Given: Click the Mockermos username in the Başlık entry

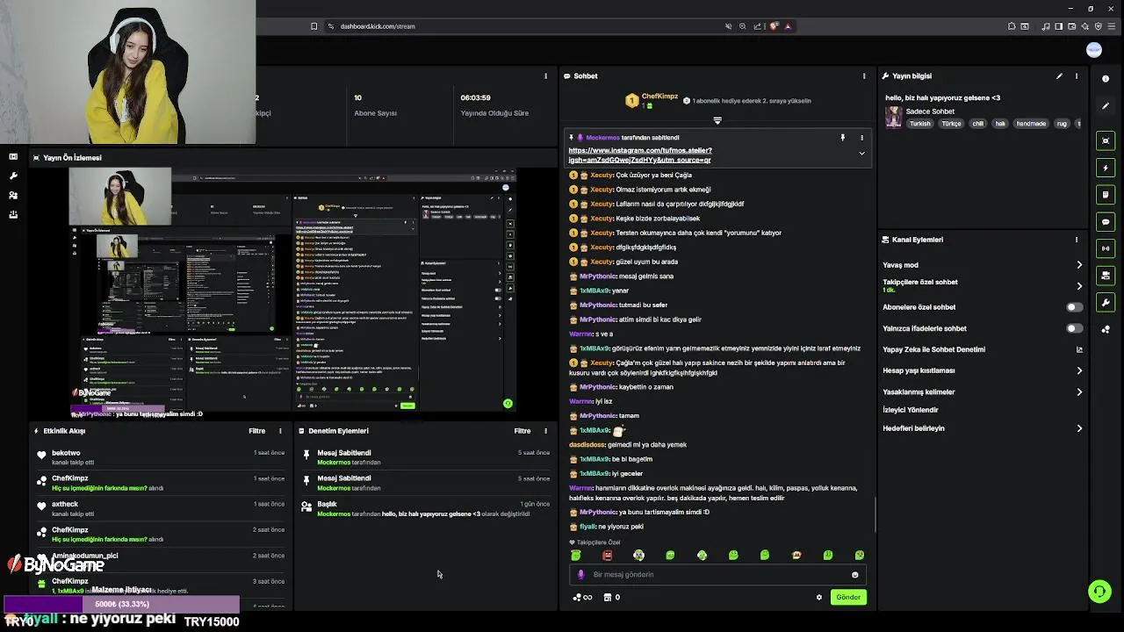Looking at the screenshot, I should click(334, 513).
